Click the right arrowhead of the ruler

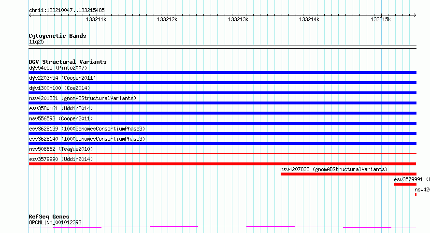(415, 15)
